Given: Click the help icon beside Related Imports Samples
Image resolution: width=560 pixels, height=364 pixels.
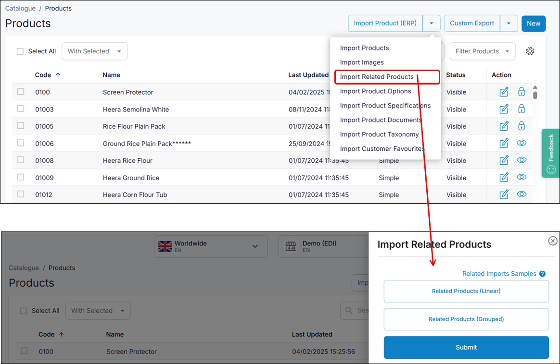Looking at the screenshot, I should click(542, 273).
